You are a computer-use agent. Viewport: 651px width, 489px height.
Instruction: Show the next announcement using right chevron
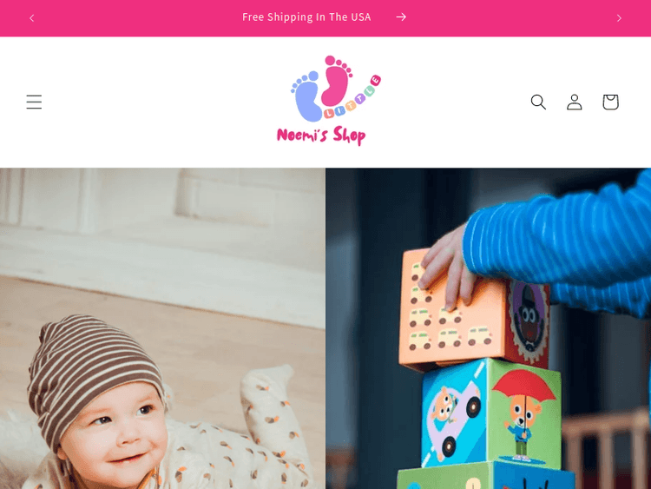[x=619, y=18]
